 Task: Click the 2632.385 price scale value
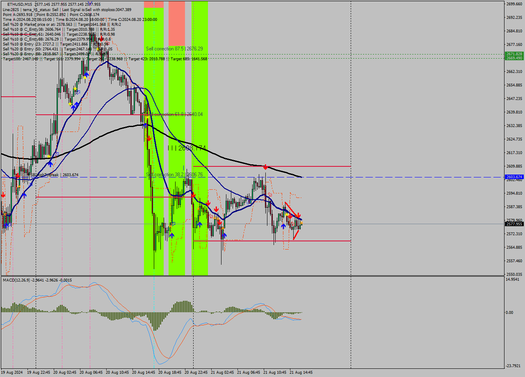[x=514, y=125]
